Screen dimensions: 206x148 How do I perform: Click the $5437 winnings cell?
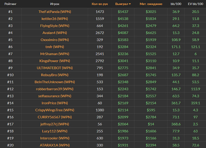[x=123, y=12]
